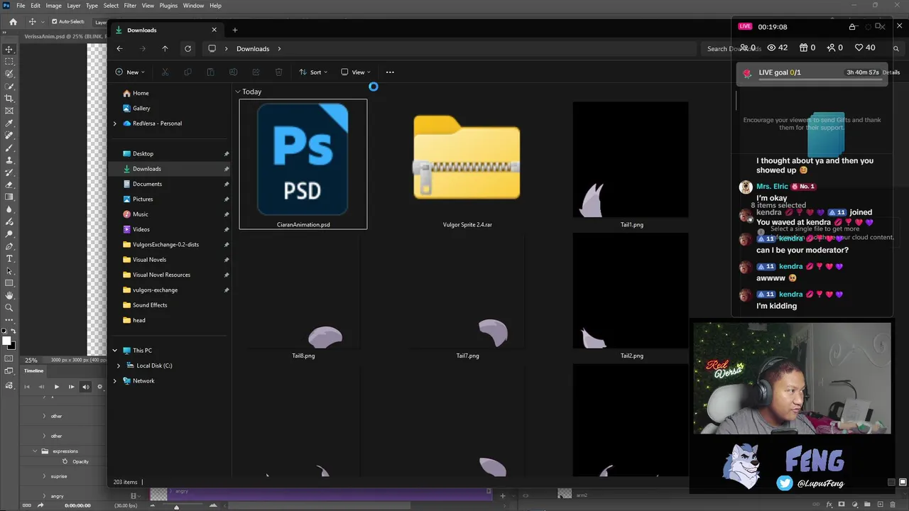The width and height of the screenshot is (909, 511).
Task: Expand Network in navigation tree
Action: [x=114, y=380]
